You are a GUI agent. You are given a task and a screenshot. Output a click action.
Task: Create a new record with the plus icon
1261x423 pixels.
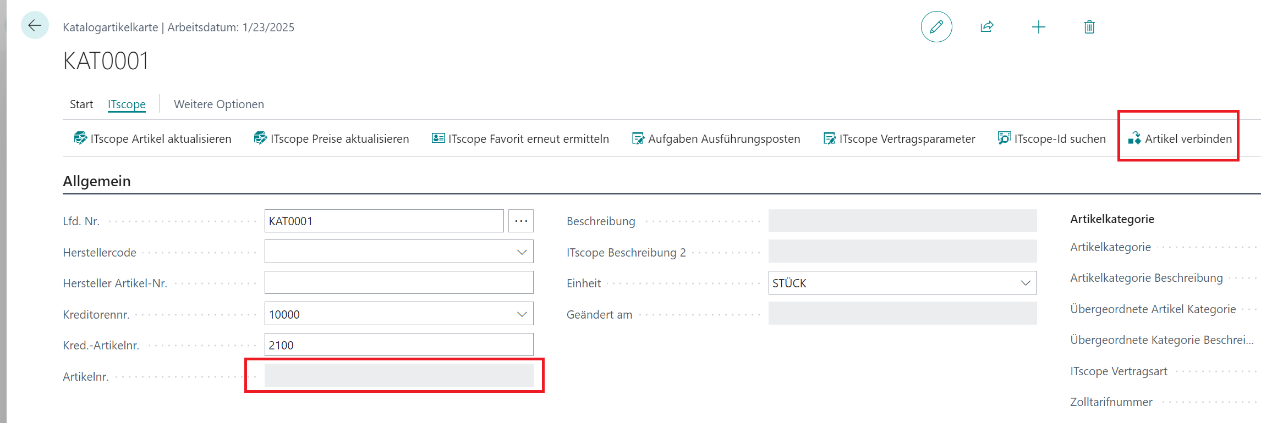click(1039, 27)
